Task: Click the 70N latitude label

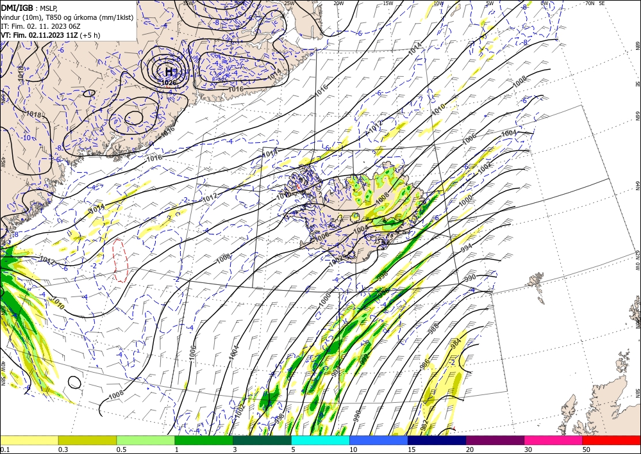Action: pos(590,3)
